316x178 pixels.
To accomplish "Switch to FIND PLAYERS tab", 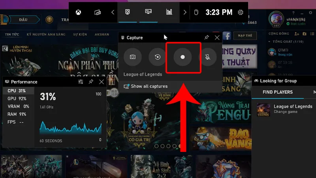I will (x=278, y=92).
